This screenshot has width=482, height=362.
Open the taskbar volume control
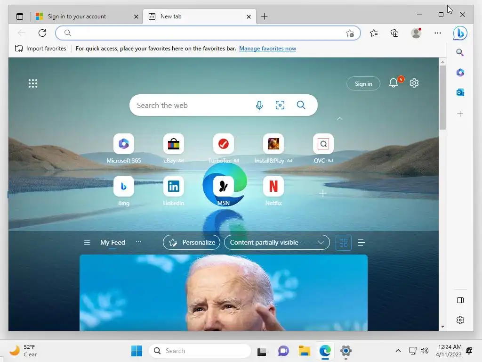point(425,351)
